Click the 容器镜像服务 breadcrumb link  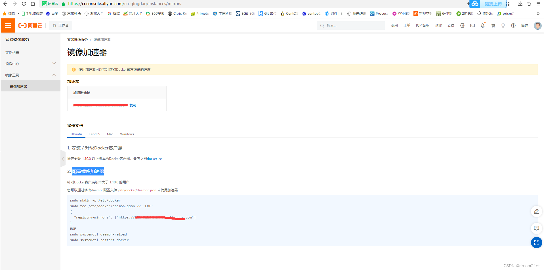[77, 40]
